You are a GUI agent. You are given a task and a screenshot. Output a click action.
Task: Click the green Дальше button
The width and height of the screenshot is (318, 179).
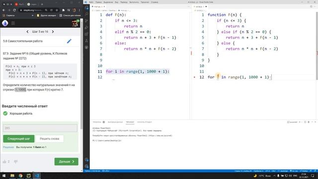click(x=66, y=162)
